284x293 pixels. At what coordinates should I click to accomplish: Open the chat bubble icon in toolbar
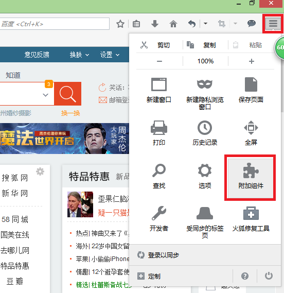[251, 24]
